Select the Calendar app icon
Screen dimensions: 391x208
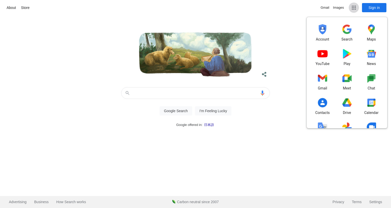[x=371, y=103]
